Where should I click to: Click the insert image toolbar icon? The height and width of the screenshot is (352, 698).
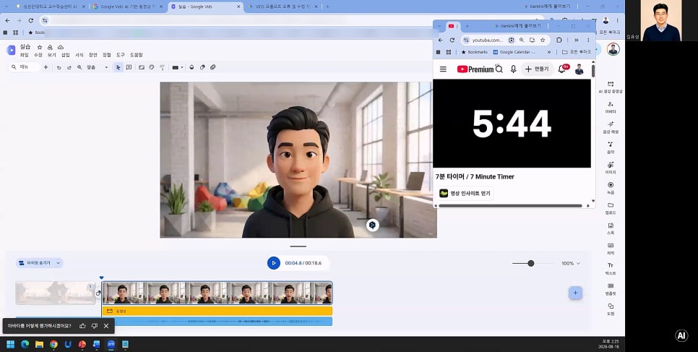click(142, 67)
